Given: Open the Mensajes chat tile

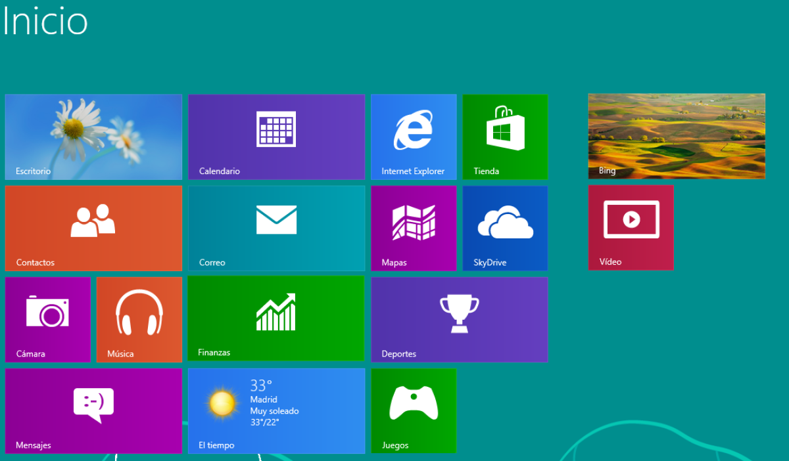Looking at the screenshot, I should (x=93, y=410).
